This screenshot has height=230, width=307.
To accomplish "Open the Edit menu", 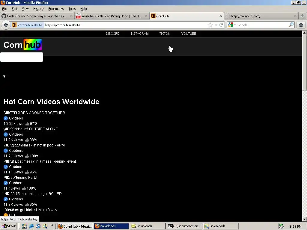I will click(14, 9).
